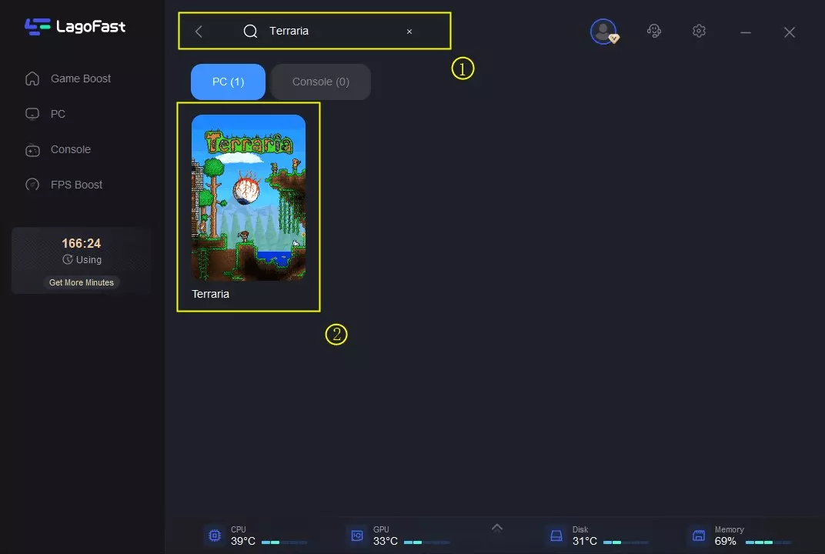Click the GPU icon in status bar
Image resolution: width=825 pixels, height=554 pixels.
point(357,536)
